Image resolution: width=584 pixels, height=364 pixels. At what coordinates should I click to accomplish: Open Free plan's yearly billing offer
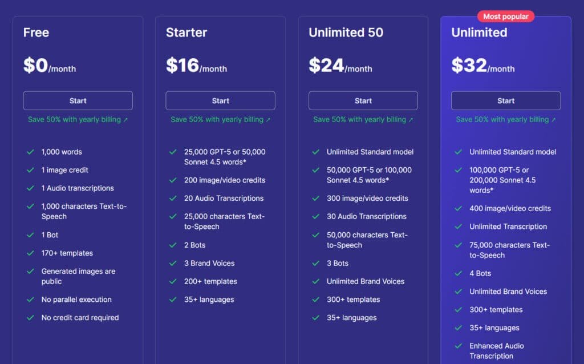point(78,120)
